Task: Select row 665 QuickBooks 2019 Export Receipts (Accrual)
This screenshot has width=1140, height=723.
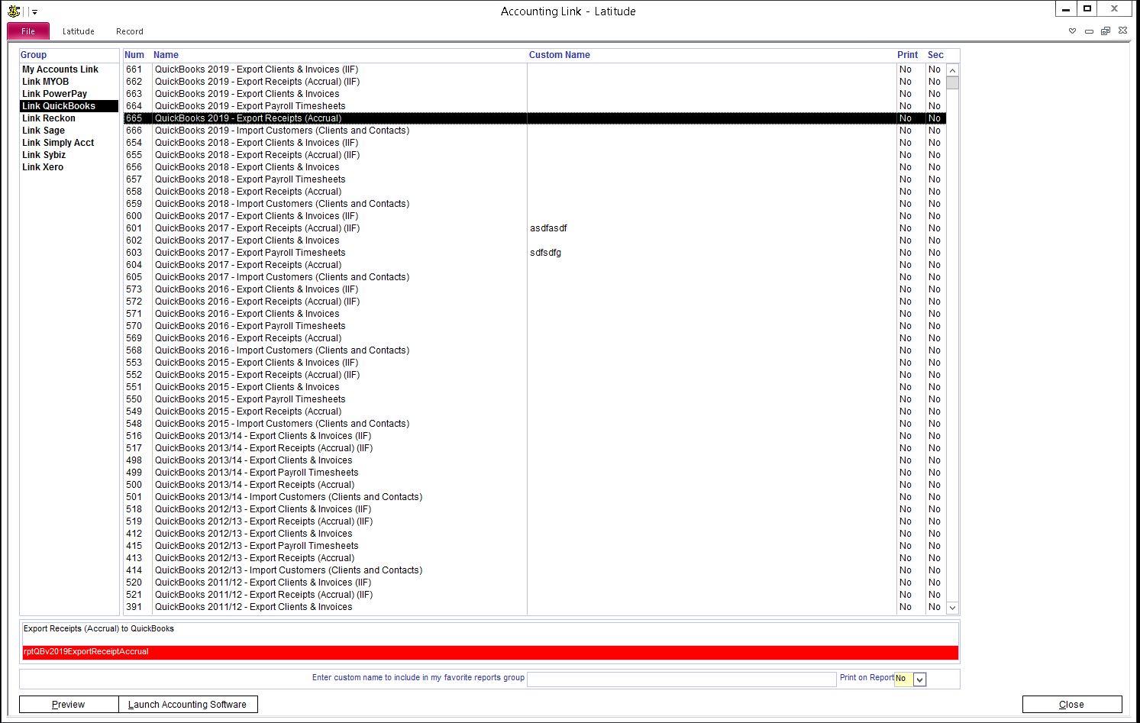Action: [x=534, y=118]
